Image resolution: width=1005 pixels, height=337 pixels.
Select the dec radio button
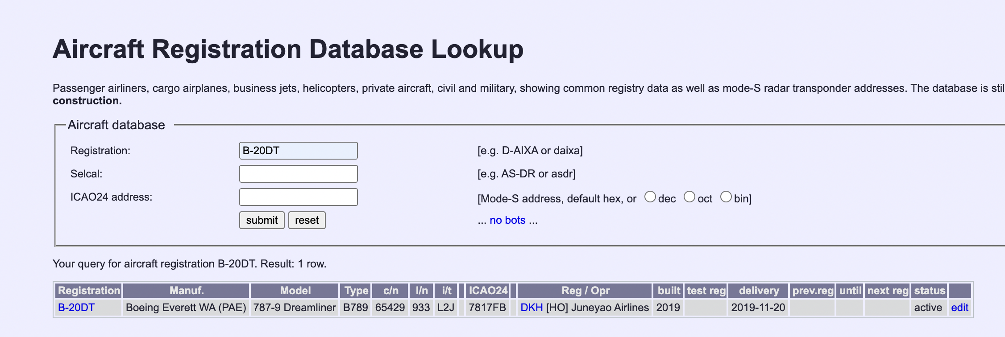click(650, 197)
